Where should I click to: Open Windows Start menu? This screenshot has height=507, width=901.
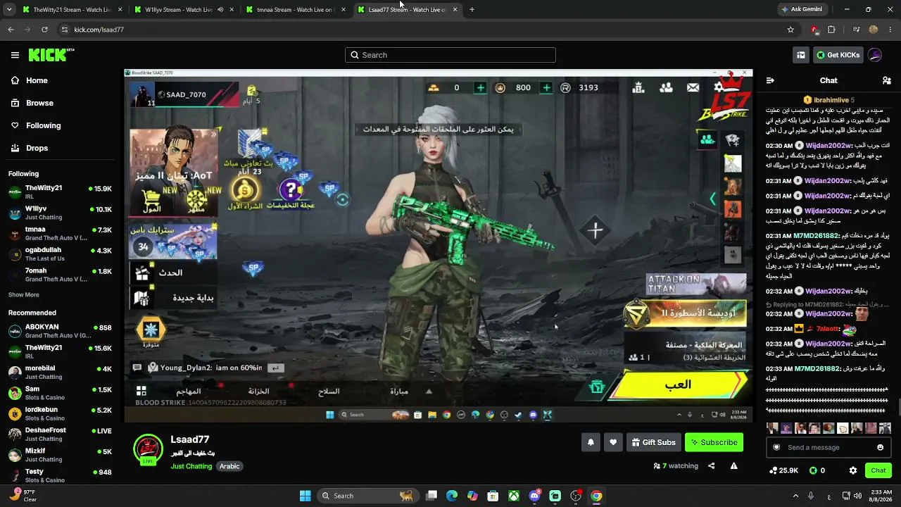(x=305, y=496)
